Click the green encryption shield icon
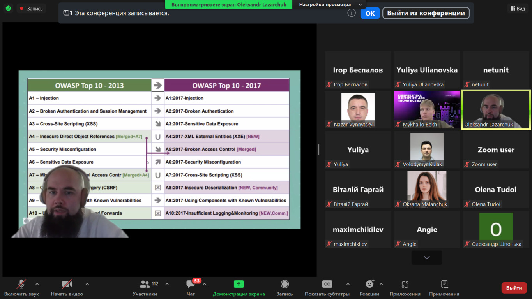Screen dimensions: 532x299 point(8,8)
